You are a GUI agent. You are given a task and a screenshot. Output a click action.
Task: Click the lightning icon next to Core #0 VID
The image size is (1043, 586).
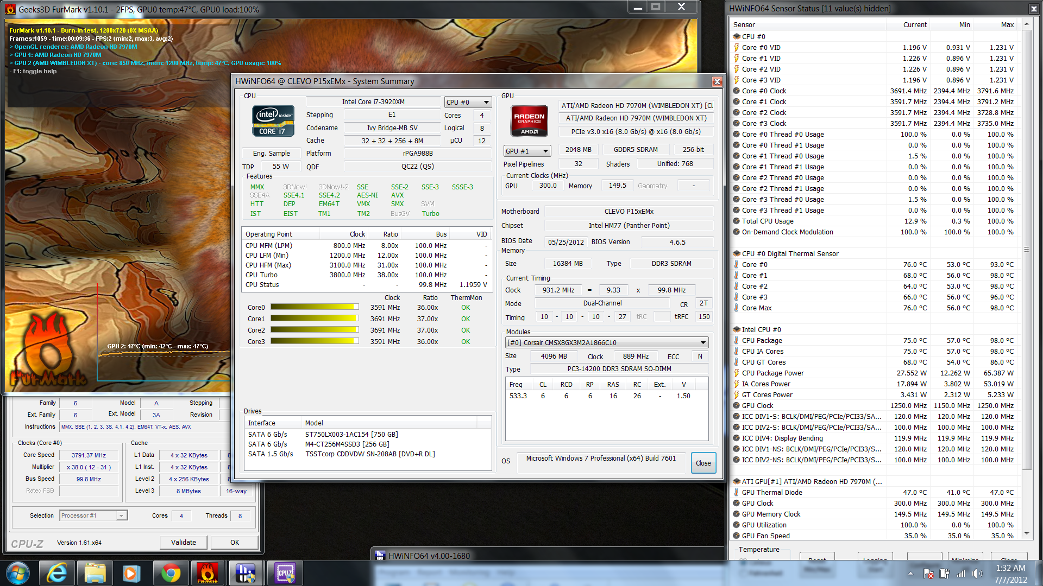(737, 47)
